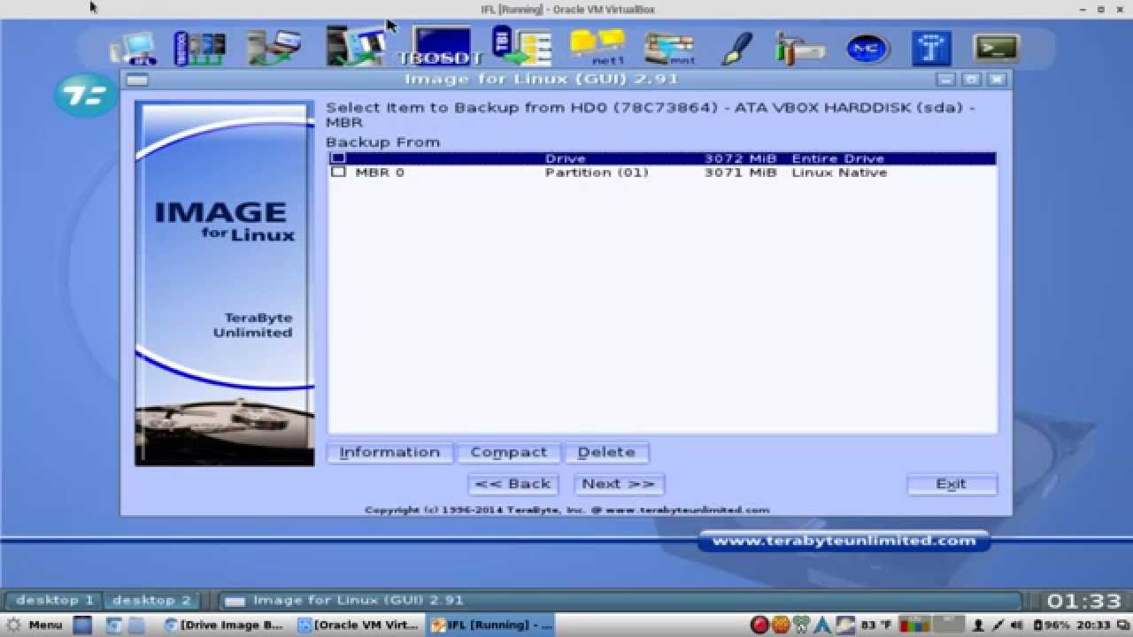Click the blue A-shaped tray icon
The width and height of the screenshot is (1133, 637).
click(822, 625)
